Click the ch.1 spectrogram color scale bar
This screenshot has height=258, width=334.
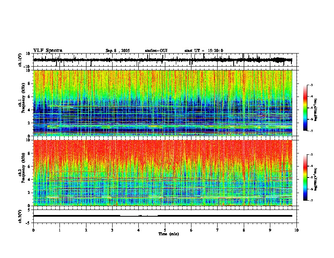tap(305, 108)
